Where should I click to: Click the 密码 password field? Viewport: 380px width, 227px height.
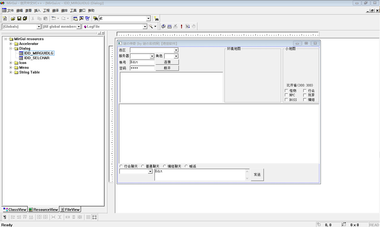click(x=142, y=68)
